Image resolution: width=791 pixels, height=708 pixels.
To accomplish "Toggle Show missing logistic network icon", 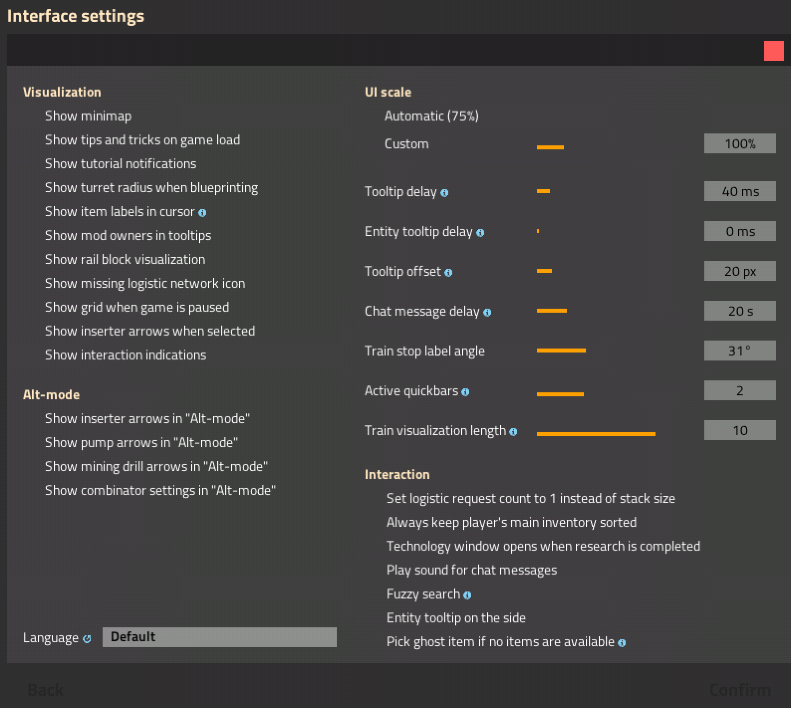I will click(145, 283).
